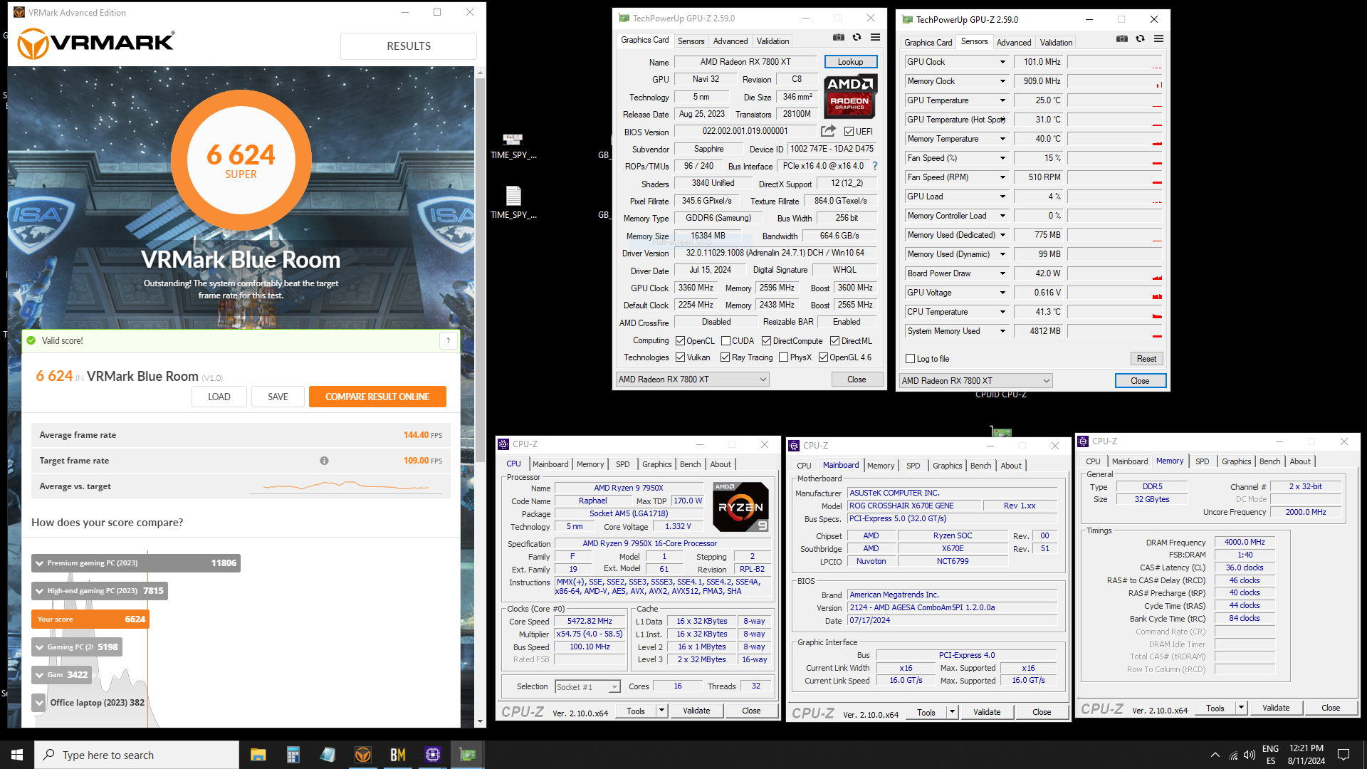Open the hamburger menu in the GPU-Z Sensors window
1367x769 pixels.
pyautogui.click(x=1158, y=39)
